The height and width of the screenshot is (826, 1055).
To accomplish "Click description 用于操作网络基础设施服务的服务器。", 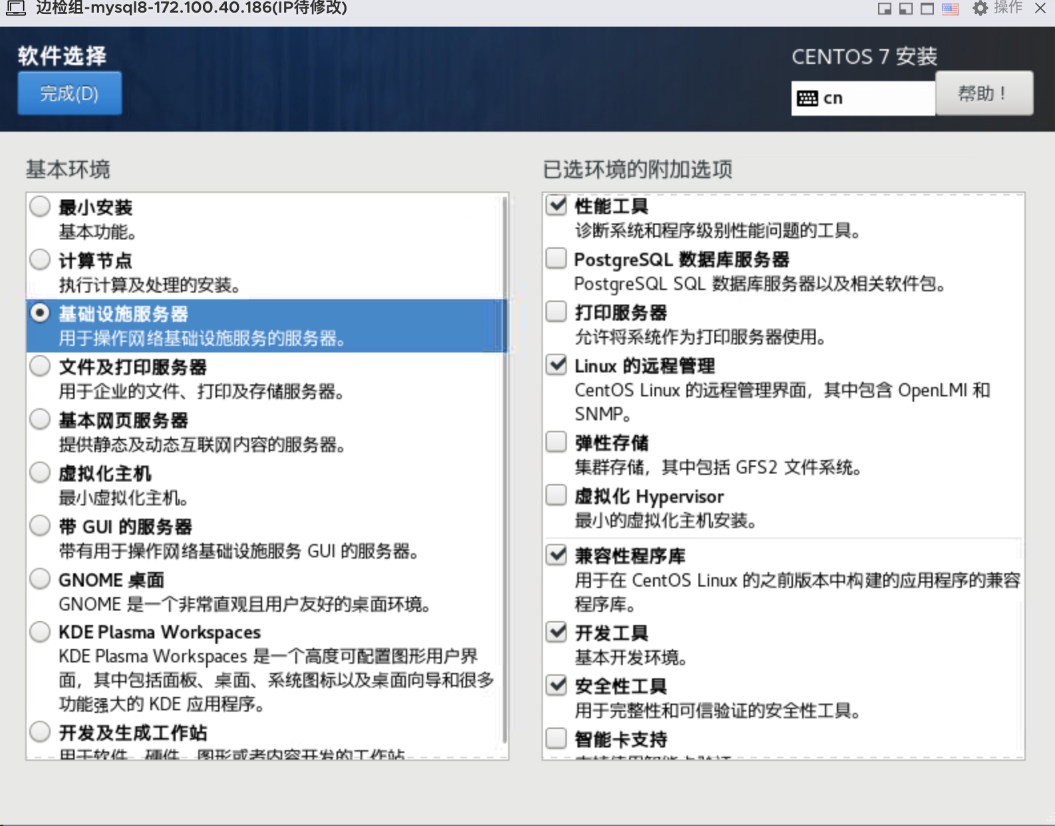I will tap(202, 339).
